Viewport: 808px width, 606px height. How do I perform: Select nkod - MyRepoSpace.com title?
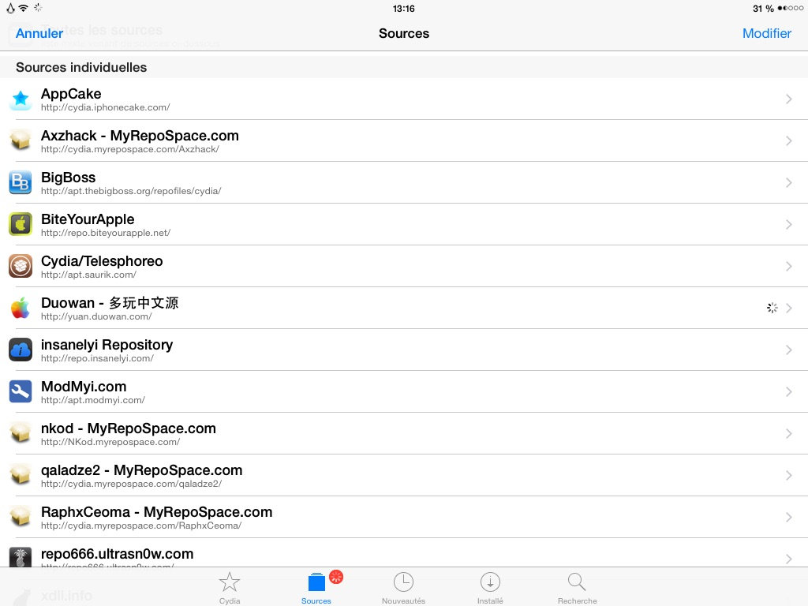[129, 428]
